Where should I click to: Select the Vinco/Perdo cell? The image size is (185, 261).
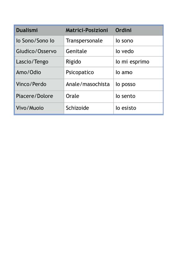tap(39, 85)
